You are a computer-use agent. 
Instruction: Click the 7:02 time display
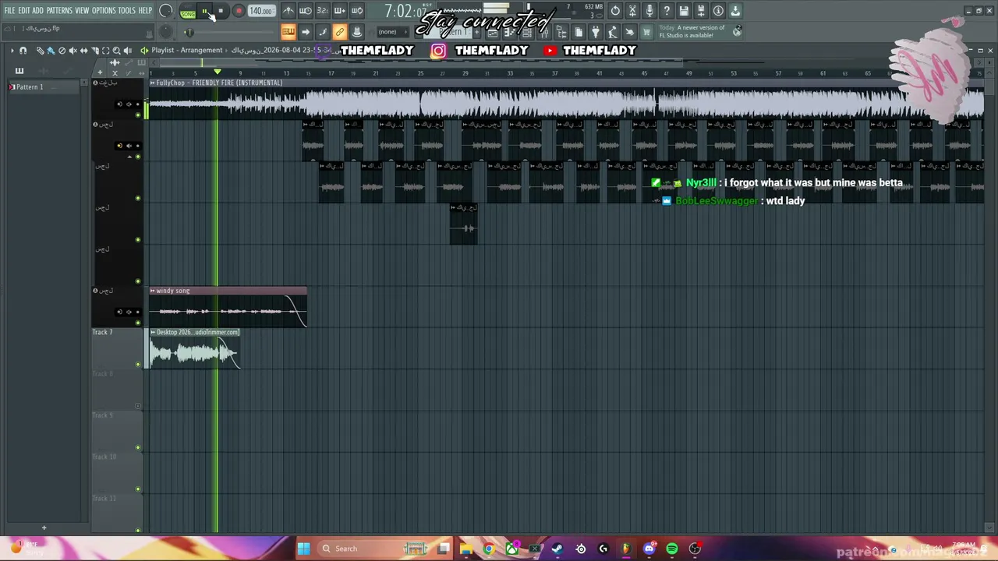coord(405,12)
